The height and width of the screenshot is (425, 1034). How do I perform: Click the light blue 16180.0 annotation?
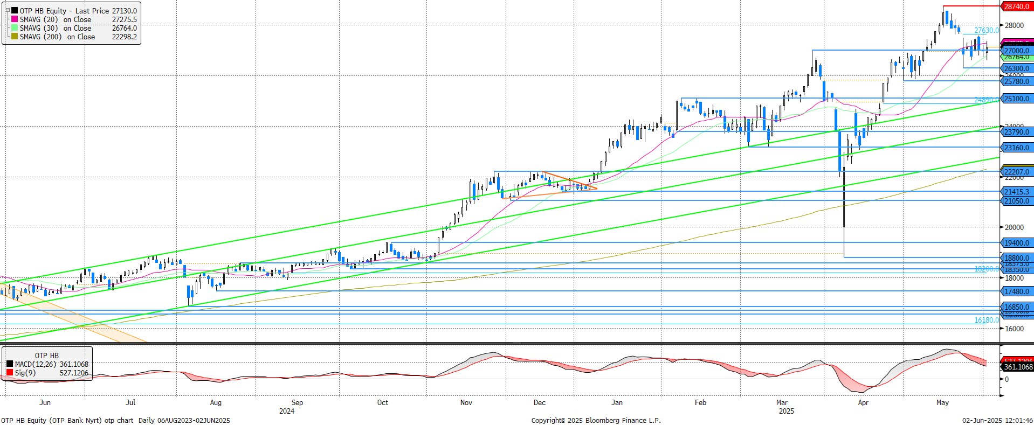987,320
